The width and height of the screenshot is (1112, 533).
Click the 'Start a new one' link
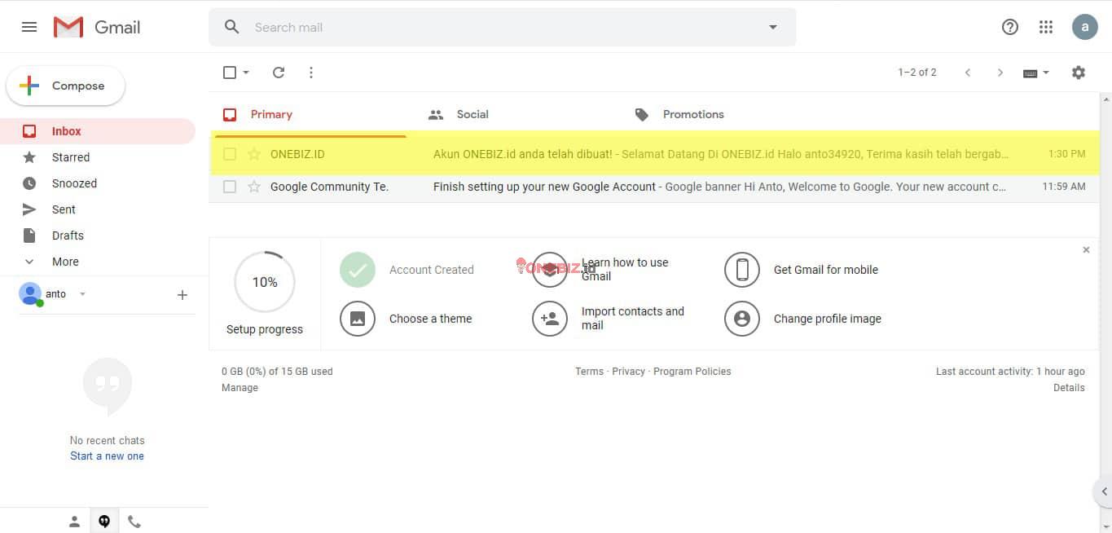pos(107,456)
